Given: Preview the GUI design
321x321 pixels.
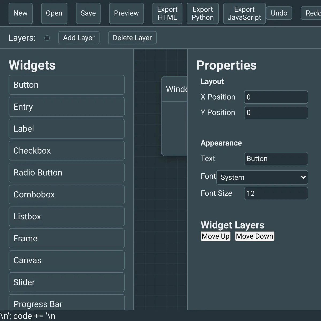Looking at the screenshot, I should click(126, 13).
